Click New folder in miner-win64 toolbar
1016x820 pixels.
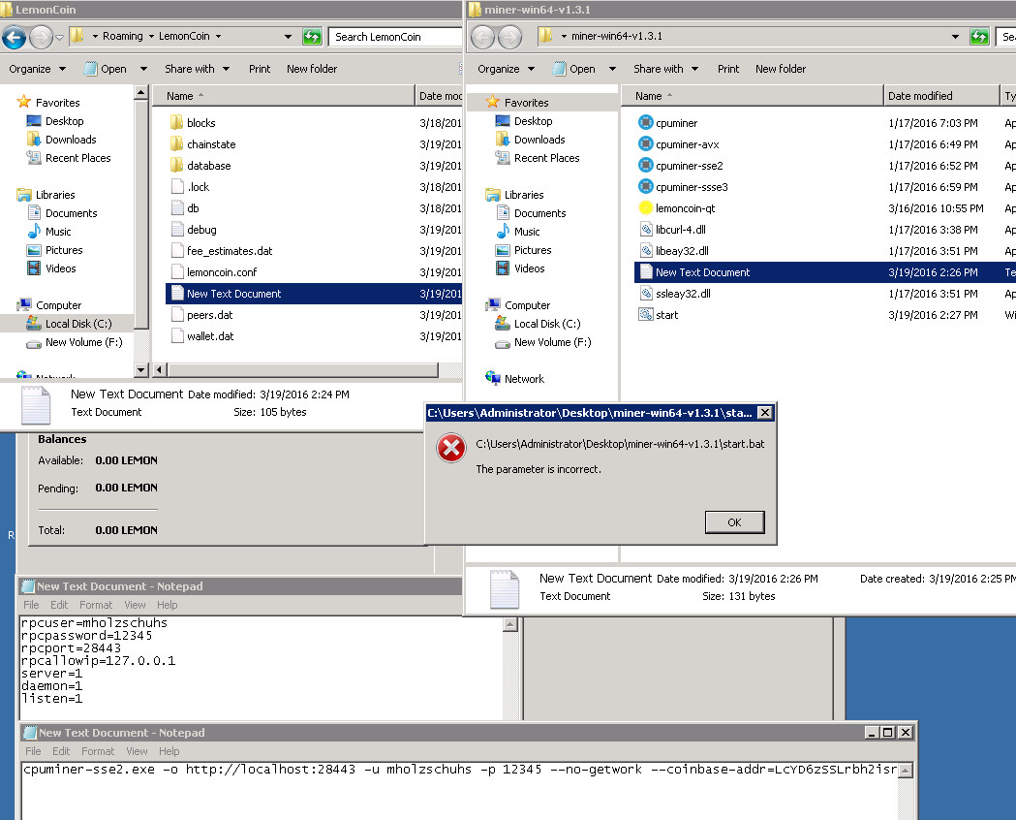[781, 69]
